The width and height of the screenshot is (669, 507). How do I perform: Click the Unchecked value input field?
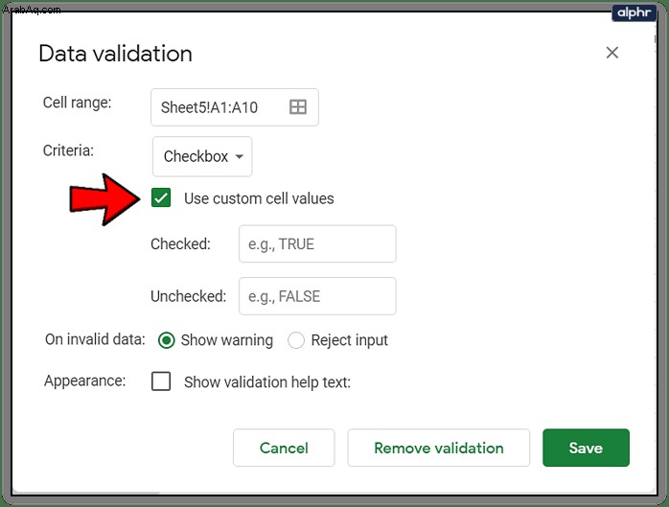pos(317,296)
